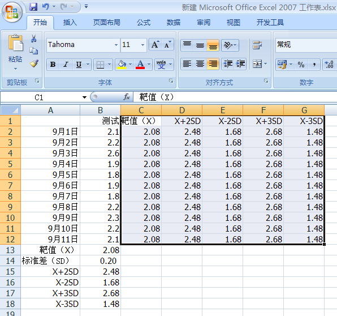
Task: Click the Office button logo
Action: click(12, 12)
